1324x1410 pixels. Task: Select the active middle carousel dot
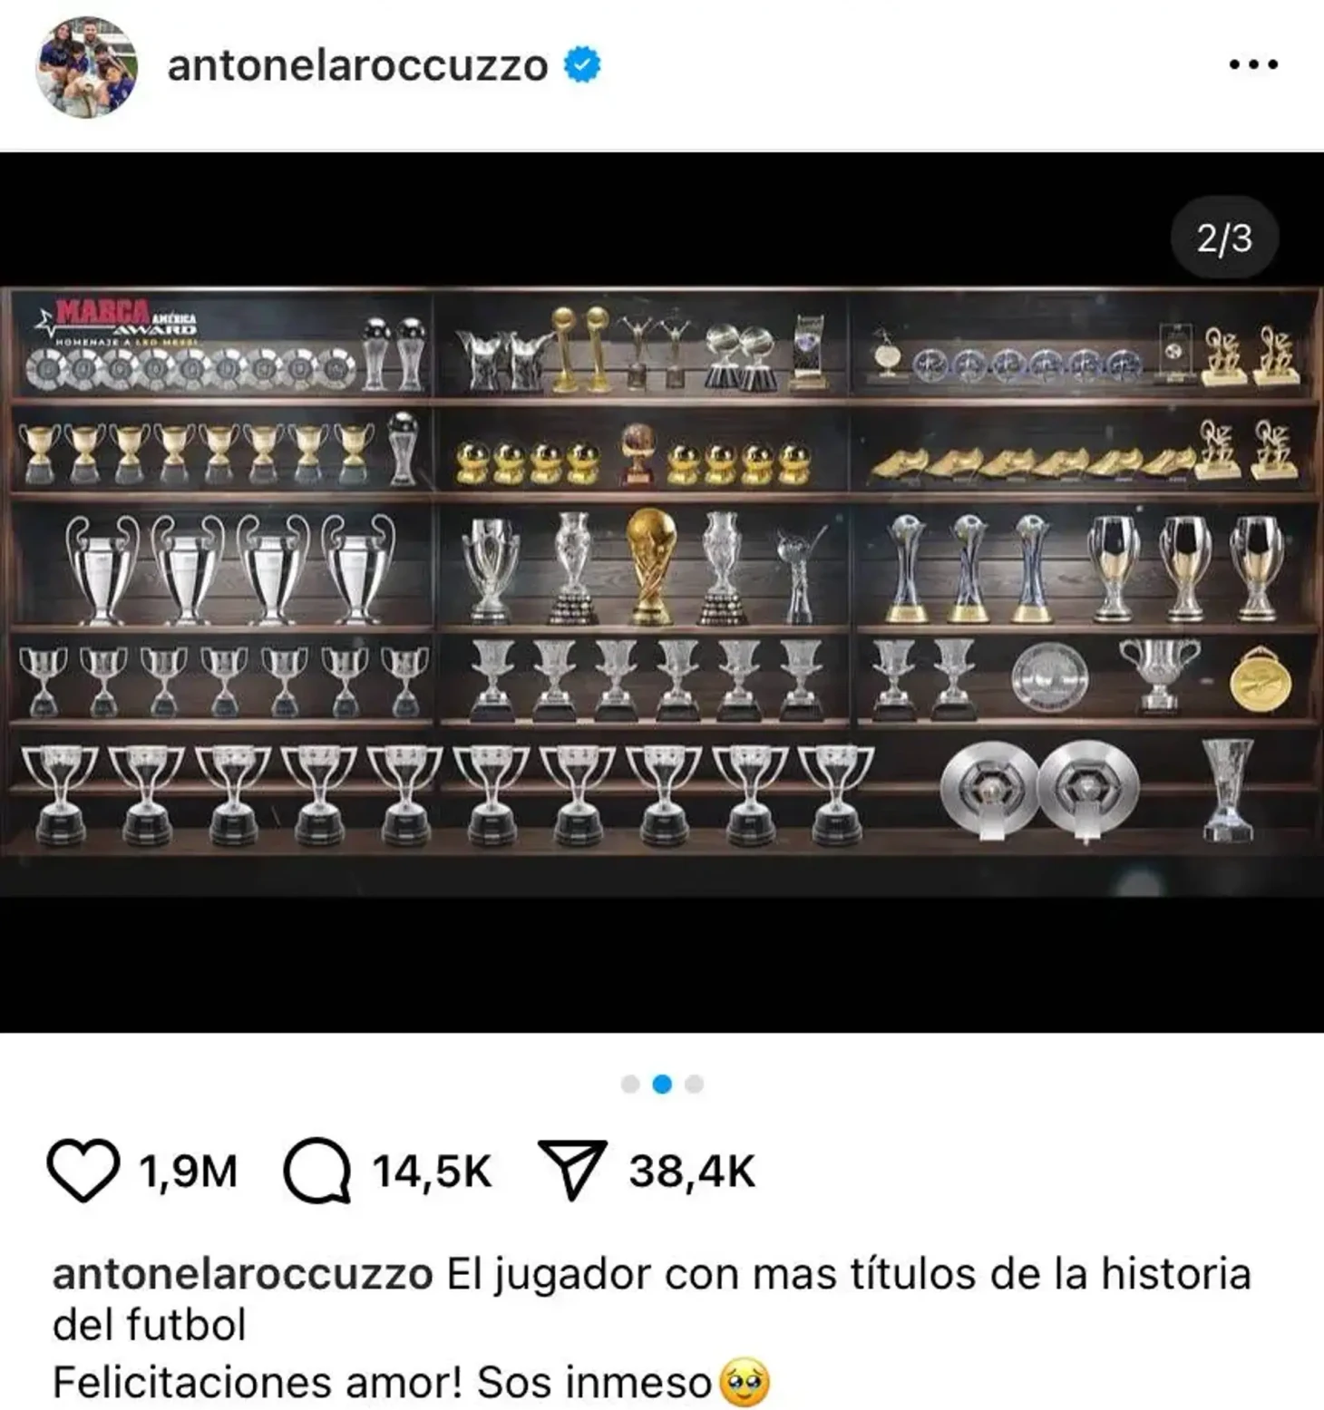(x=662, y=1084)
